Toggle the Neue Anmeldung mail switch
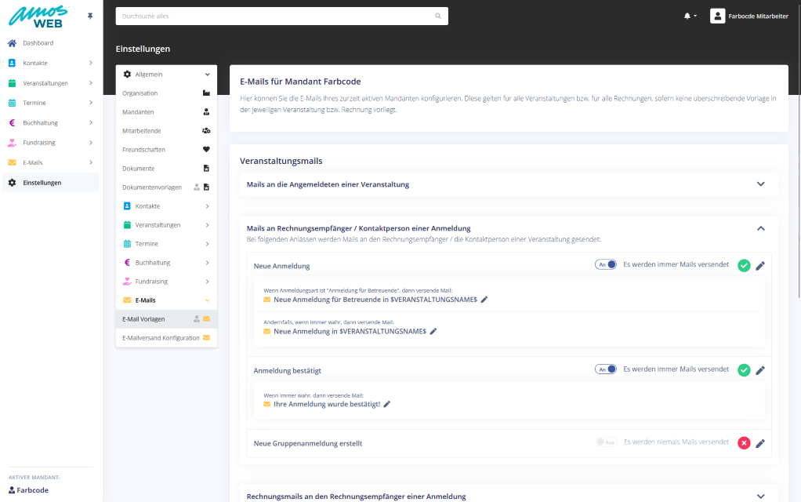 coord(606,264)
